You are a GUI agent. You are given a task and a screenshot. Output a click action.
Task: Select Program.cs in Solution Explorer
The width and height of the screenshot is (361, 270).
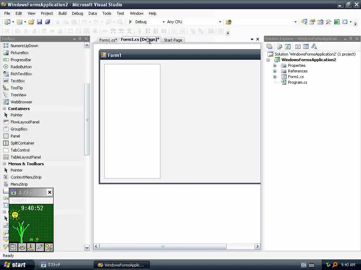tap(298, 82)
